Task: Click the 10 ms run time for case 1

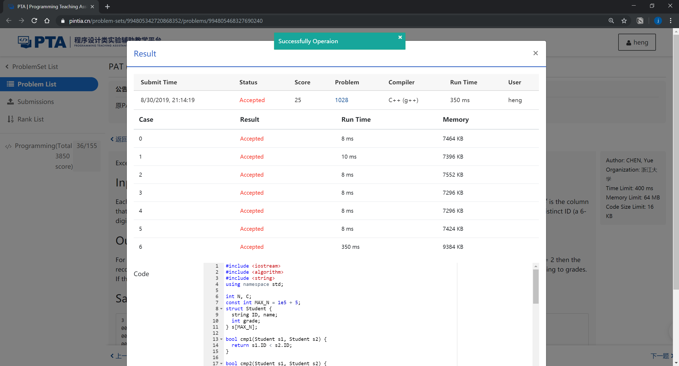Action: [x=349, y=156]
